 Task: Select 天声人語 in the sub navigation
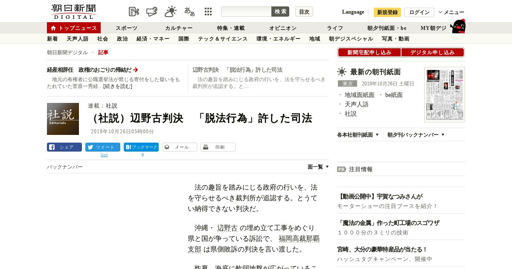(x=78, y=39)
